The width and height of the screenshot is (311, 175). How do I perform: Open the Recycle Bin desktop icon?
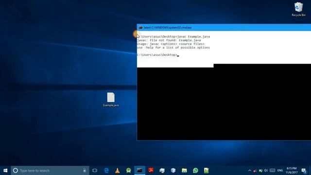298,9
